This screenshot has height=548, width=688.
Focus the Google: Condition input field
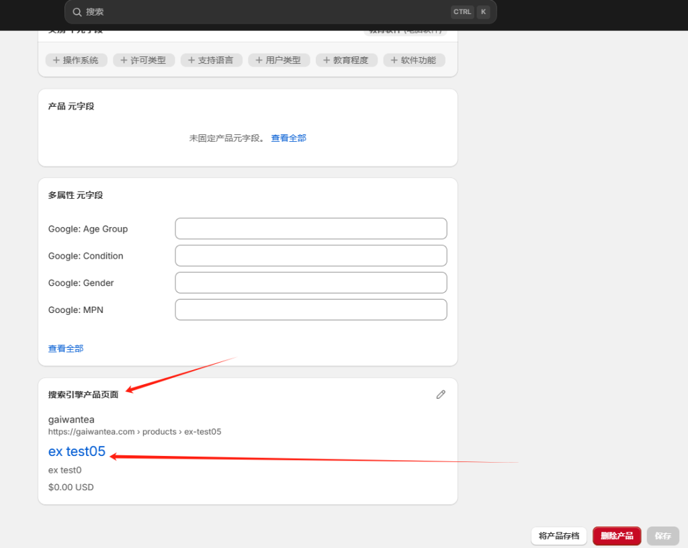click(310, 255)
